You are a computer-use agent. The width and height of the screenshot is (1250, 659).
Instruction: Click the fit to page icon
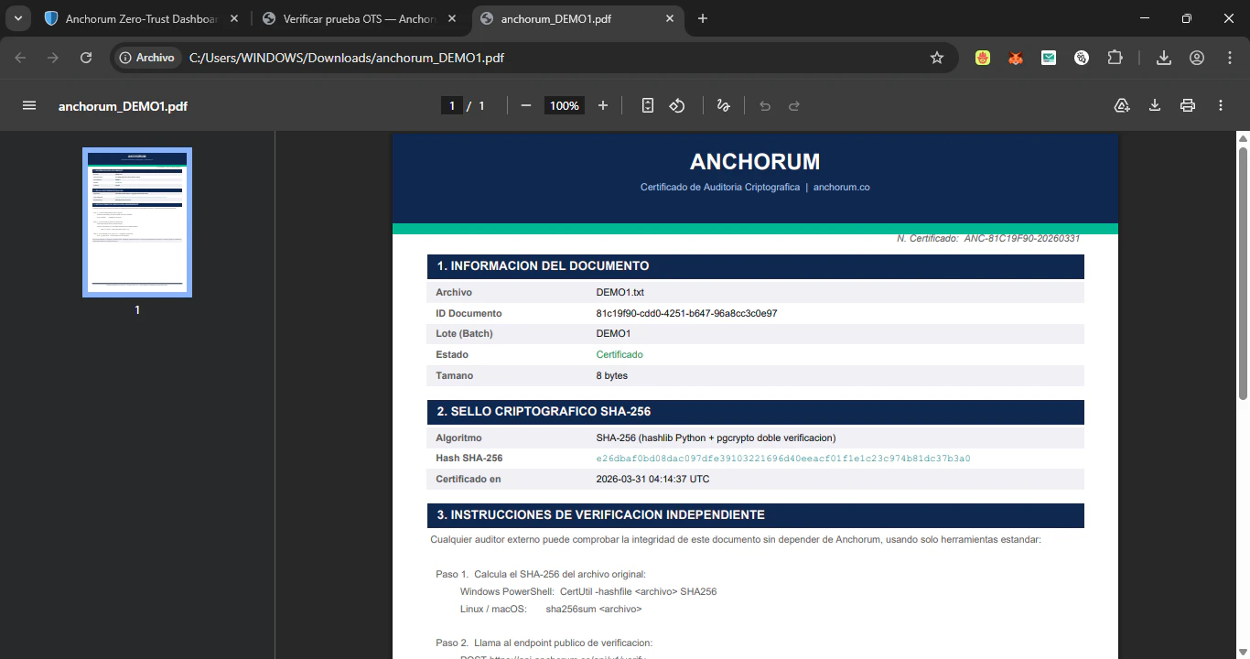648,105
